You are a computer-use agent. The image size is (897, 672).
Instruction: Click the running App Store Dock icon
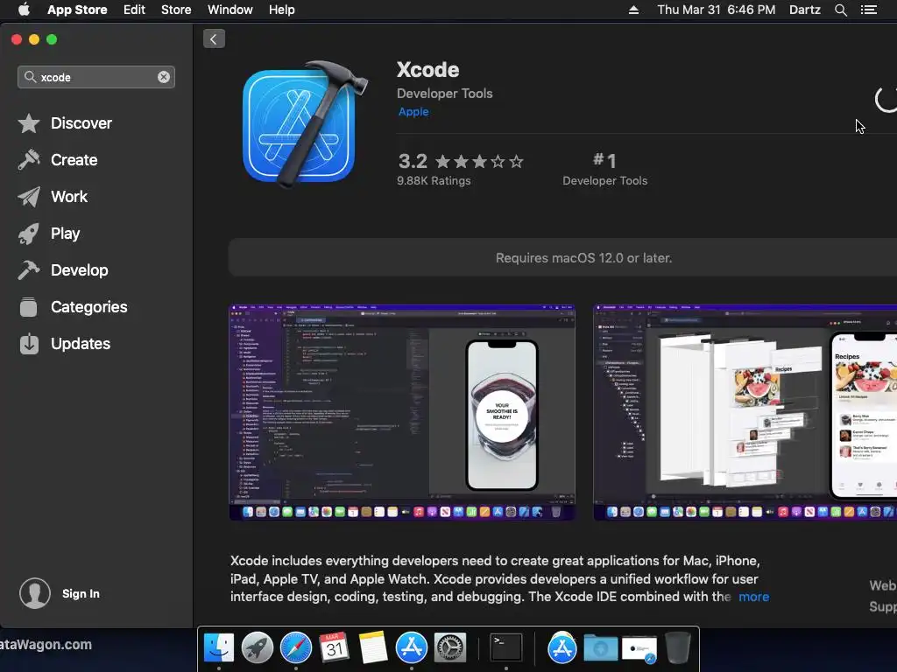coord(412,648)
